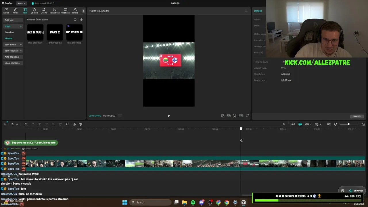Add a track with the plus icon
Screen dimensions: 368x207
click(x=5, y=124)
